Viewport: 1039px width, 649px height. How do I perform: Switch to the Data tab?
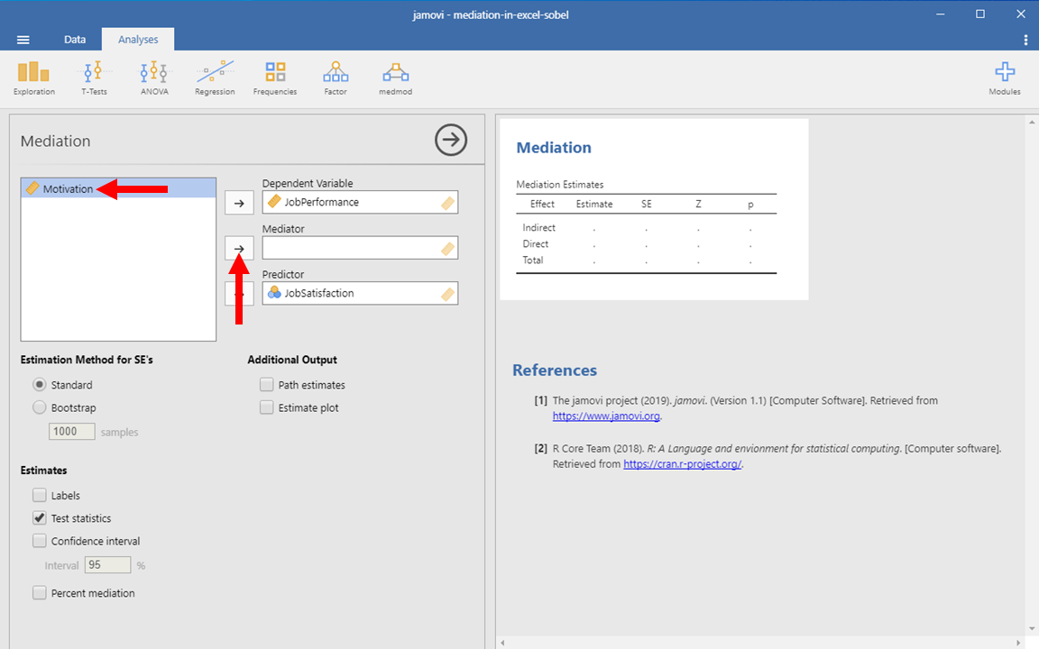75,40
